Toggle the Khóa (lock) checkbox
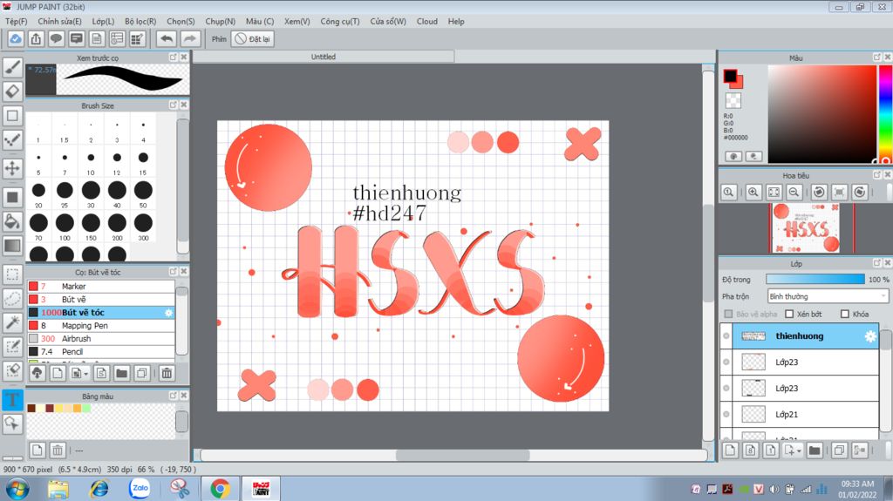Image resolution: width=893 pixels, height=501 pixels. click(x=845, y=315)
